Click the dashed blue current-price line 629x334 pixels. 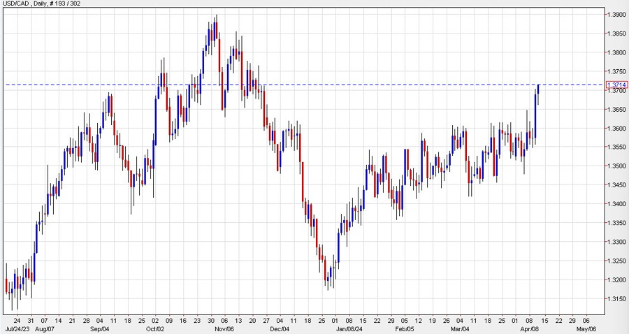coord(305,85)
